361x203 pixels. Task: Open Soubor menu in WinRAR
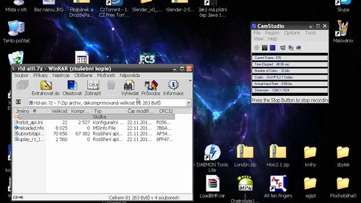click(x=21, y=75)
